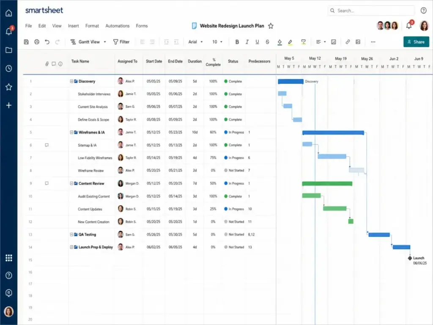Open top-right notifications bell
The image size is (433, 325).
coord(409,25)
